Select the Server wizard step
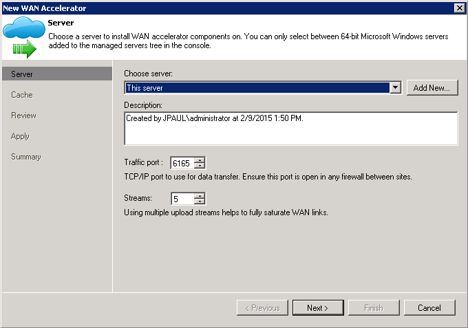Viewport: 468px width, 328px height. click(56, 74)
